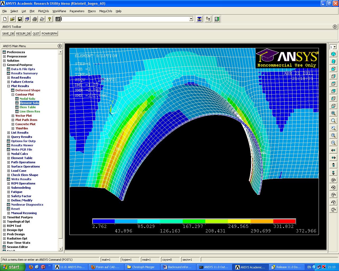Rotate model about +X axis

(x=333, y=180)
